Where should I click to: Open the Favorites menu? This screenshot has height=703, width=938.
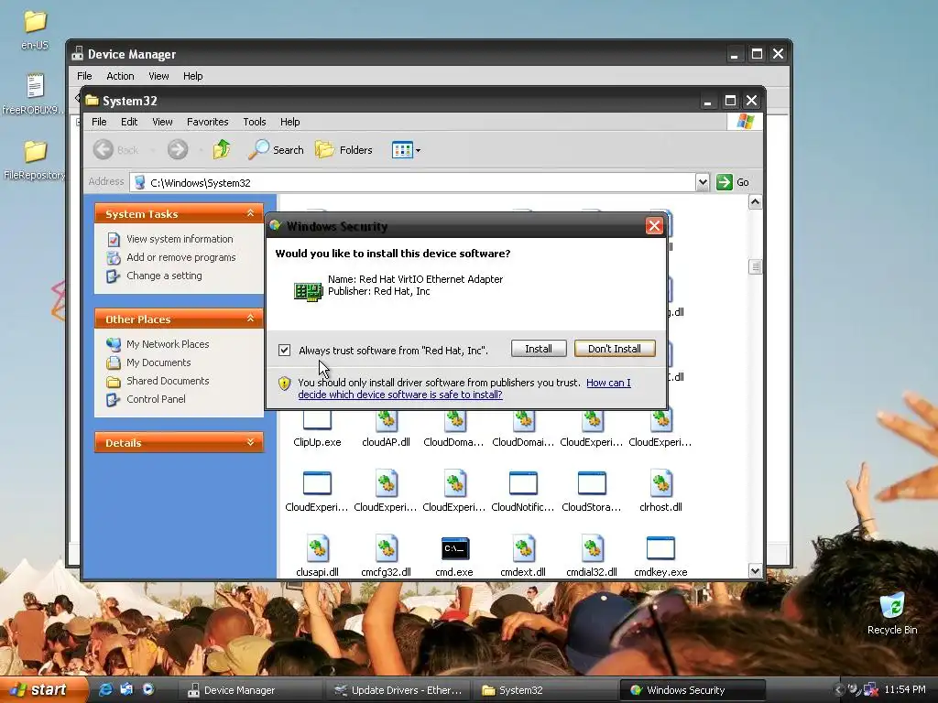tap(208, 122)
